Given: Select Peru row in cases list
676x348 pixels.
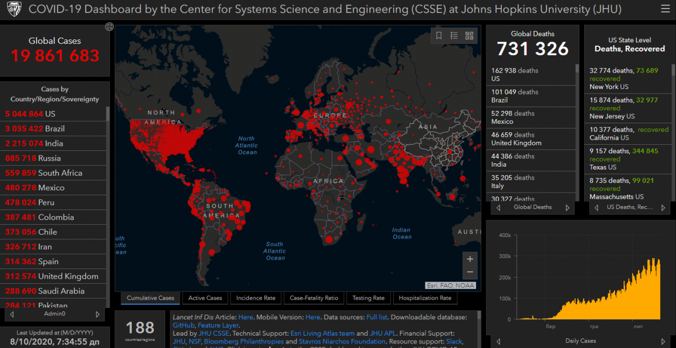Looking at the screenshot, I should 53,202.
